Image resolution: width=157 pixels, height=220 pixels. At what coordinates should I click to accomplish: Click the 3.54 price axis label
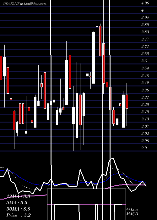coord(145,68)
